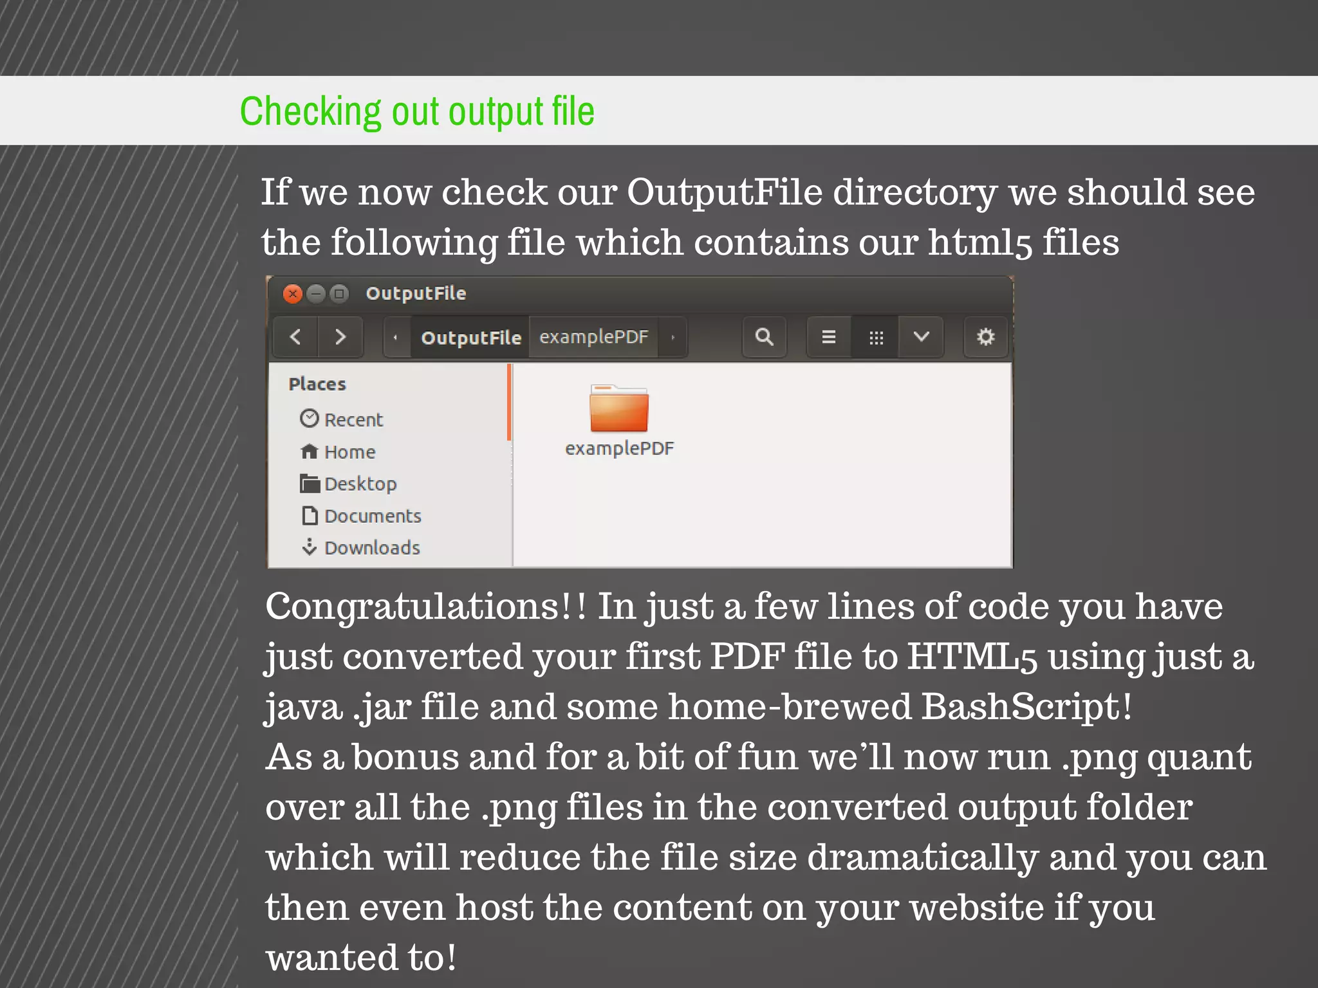
Task: Click the Desktop folder icon in sidebar
Action: (310, 483)
